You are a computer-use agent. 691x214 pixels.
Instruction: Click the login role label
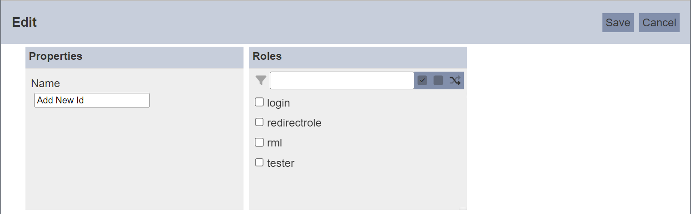278,103
